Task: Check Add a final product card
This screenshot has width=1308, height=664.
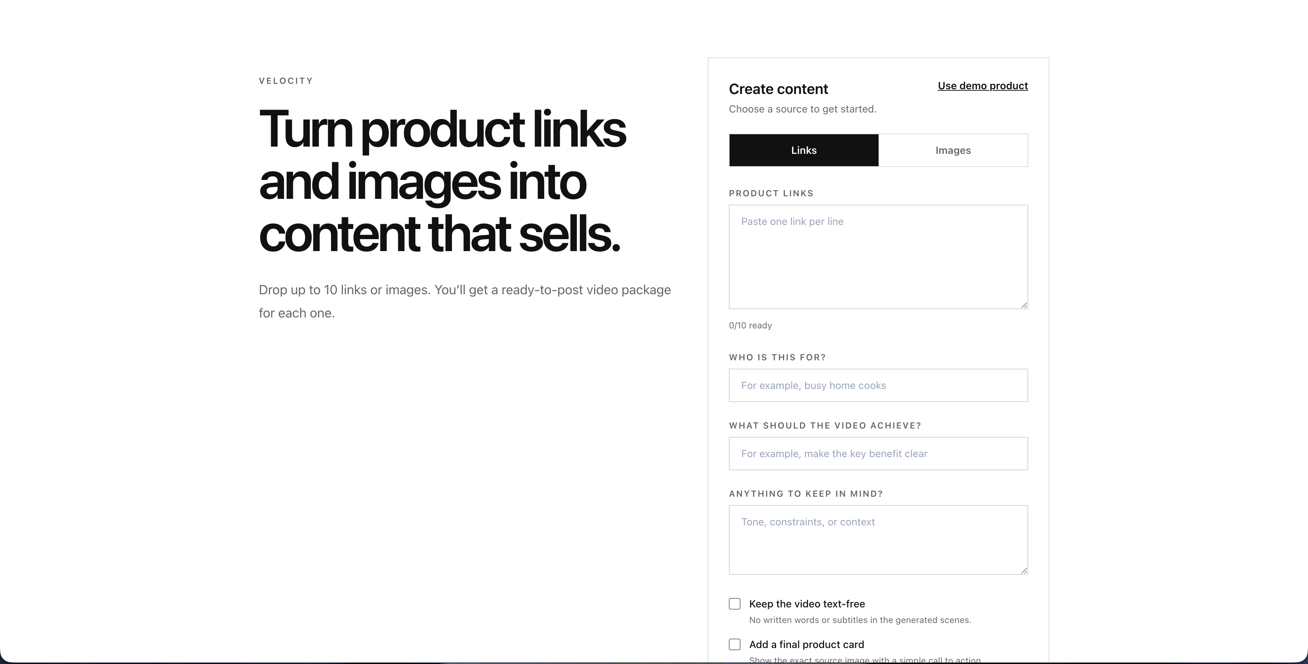Action: click(x=735, y=644)
